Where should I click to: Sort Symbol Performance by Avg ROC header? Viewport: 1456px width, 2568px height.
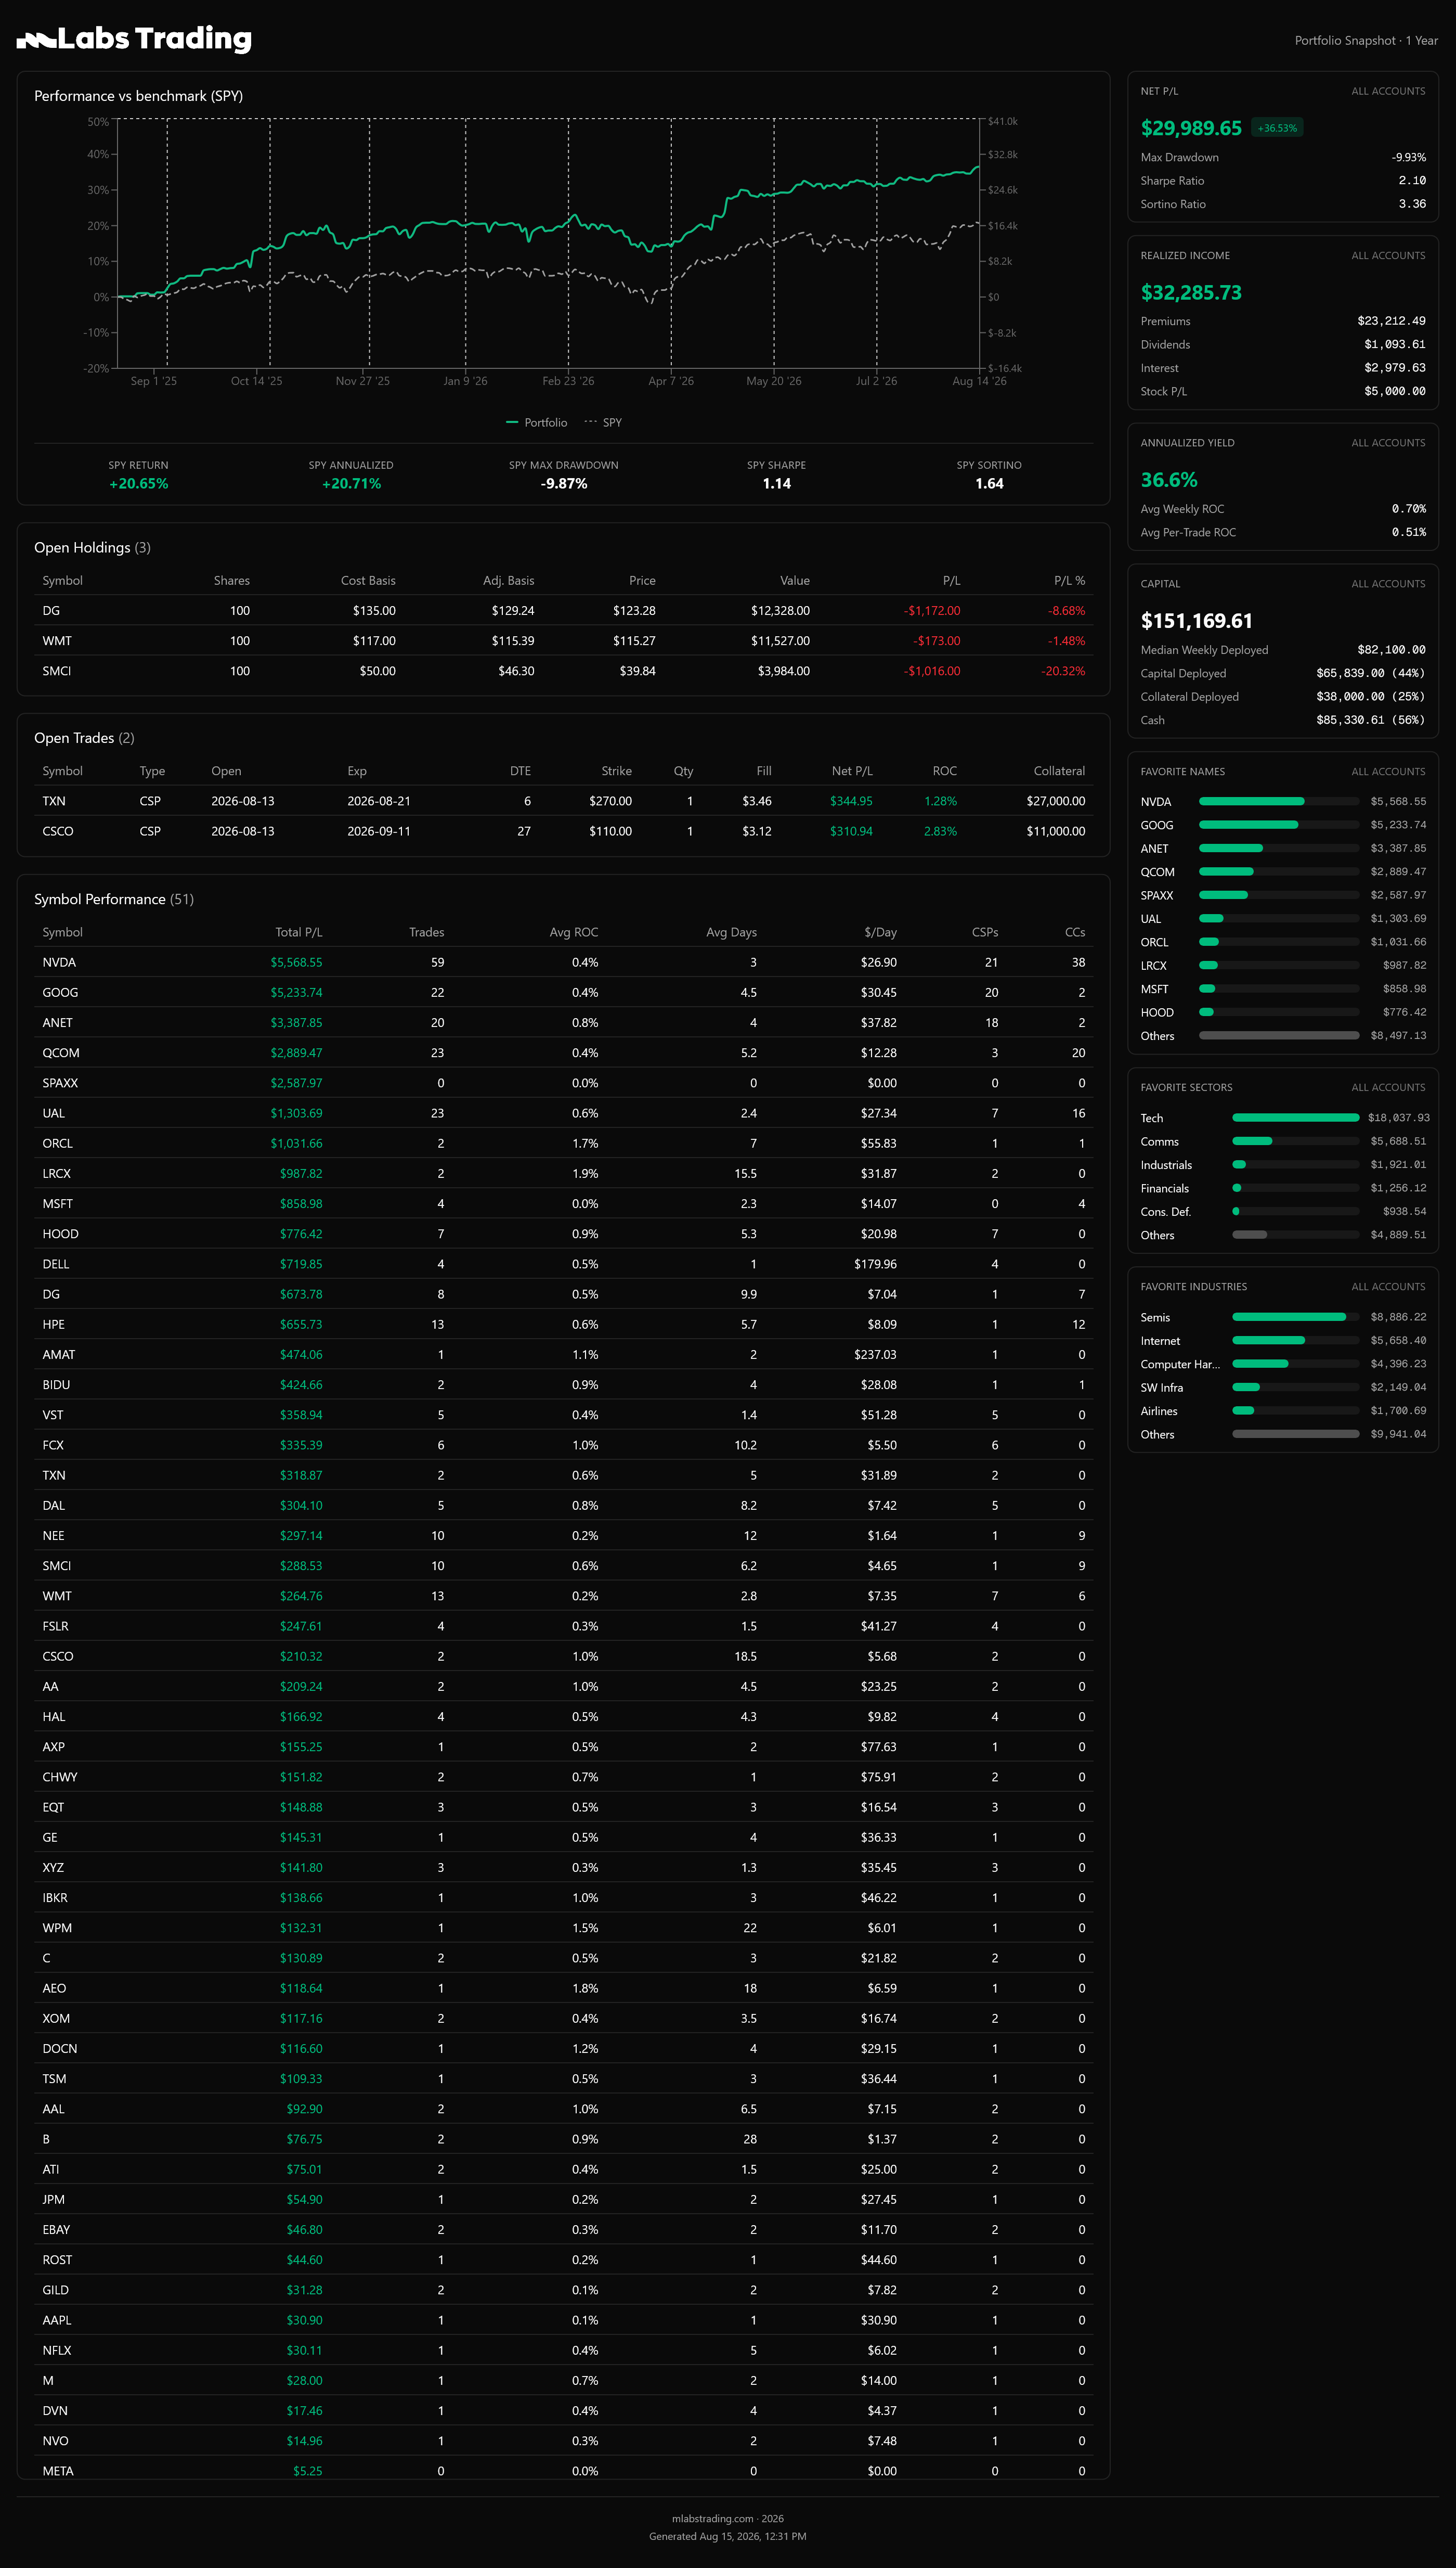tap(574, 932)
